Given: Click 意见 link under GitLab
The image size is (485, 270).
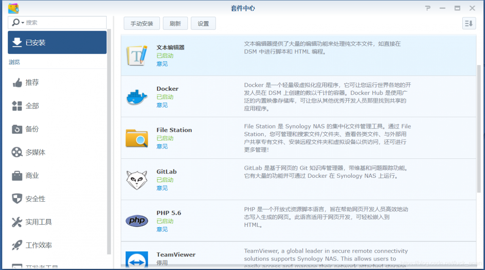Looking at the screenshot, I should pos(162,188).
